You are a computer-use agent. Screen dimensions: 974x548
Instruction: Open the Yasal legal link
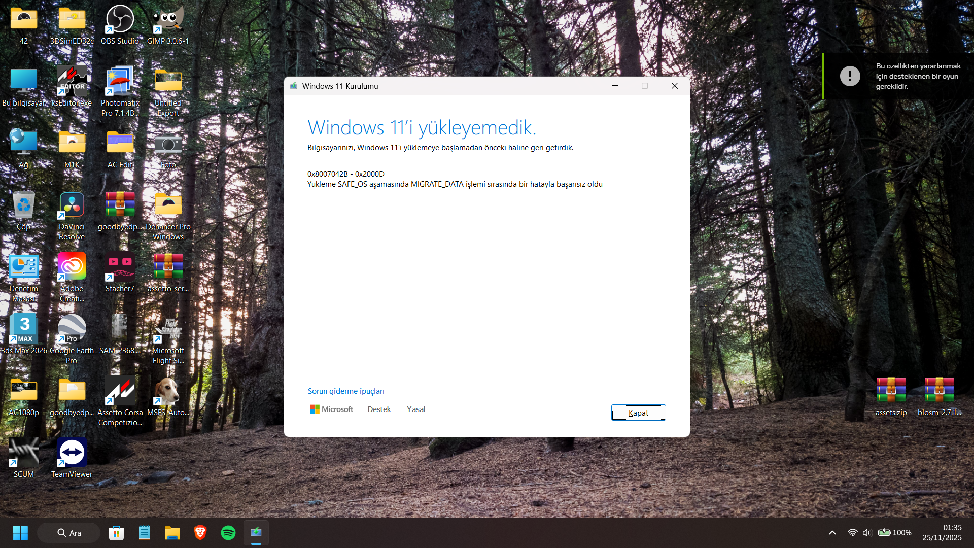click(415, 409)
